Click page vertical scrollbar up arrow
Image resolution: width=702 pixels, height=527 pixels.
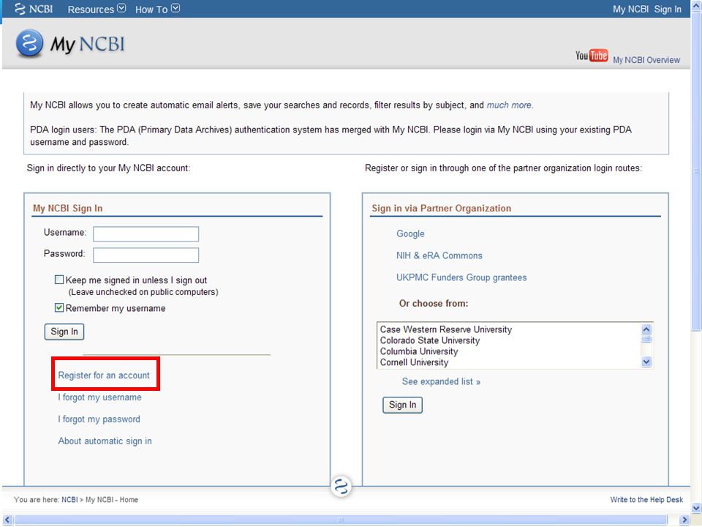click(x=696, y=7)
